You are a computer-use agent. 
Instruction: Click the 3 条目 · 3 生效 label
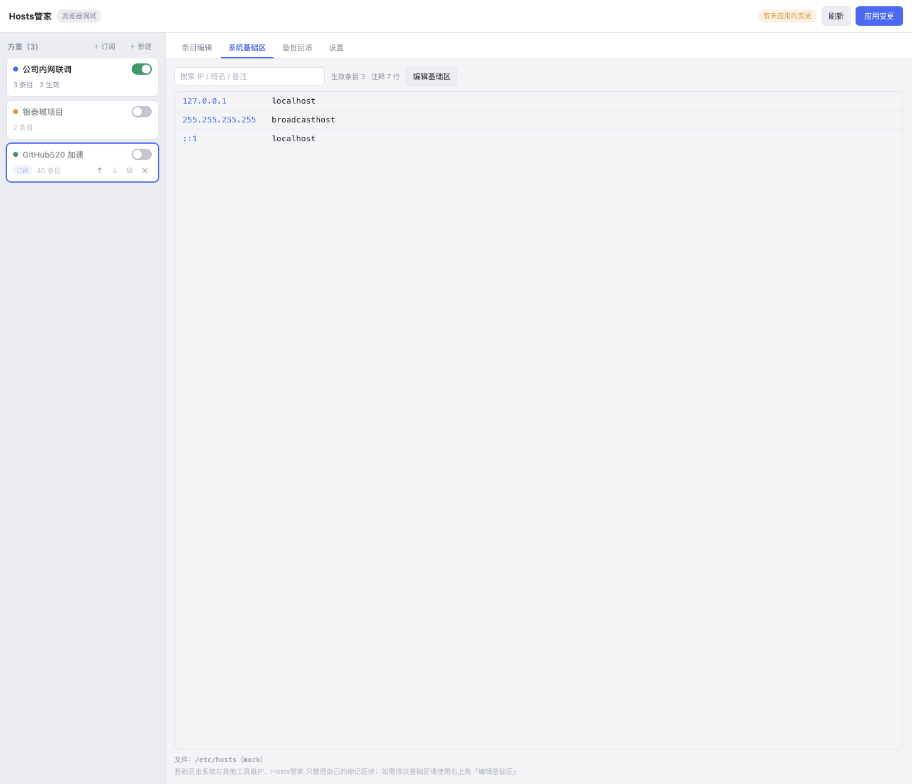(x=36, y=85)
